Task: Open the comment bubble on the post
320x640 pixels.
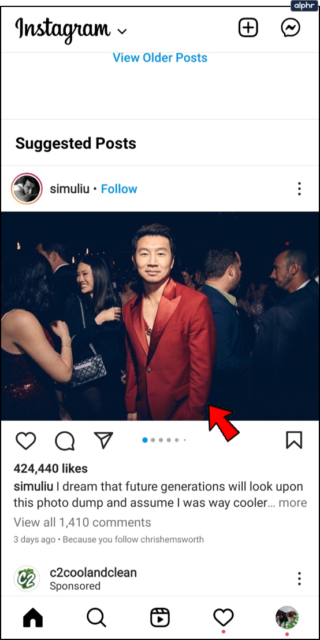Action: tap(65, 441)
